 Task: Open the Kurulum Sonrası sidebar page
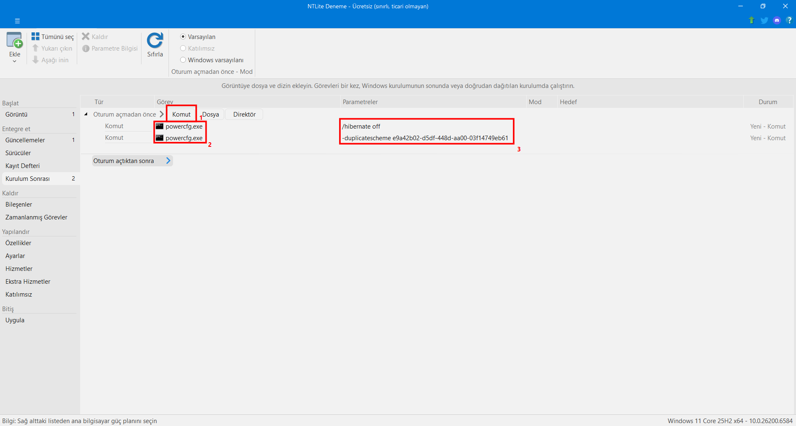click(x=40, y=179)
